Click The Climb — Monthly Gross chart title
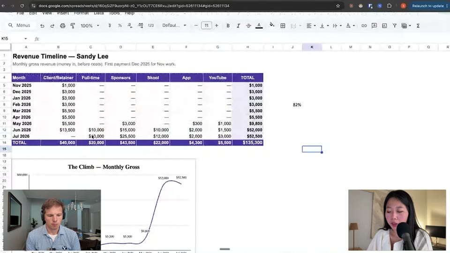 [x=104, y=167]
